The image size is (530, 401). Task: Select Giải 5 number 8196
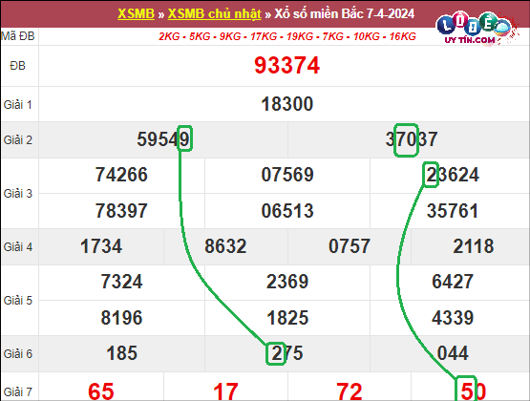[121, 318]
